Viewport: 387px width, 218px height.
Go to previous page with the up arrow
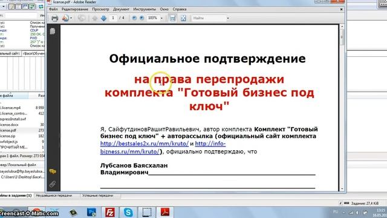click(95, 18)
